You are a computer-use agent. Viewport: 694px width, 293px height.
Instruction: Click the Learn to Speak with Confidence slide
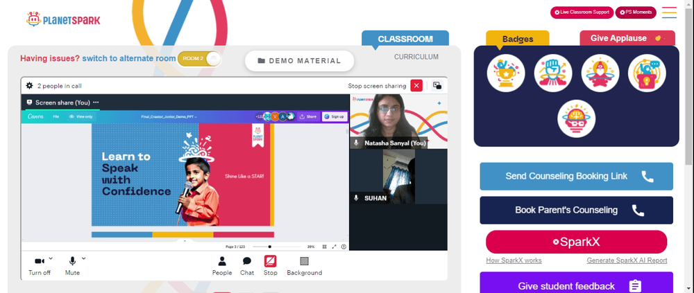183,175
